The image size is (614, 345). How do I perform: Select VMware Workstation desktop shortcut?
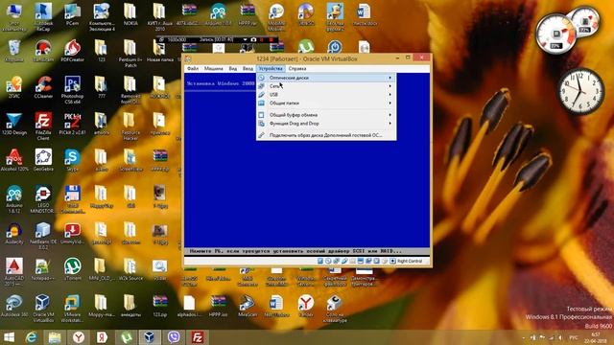pos(73,309)
